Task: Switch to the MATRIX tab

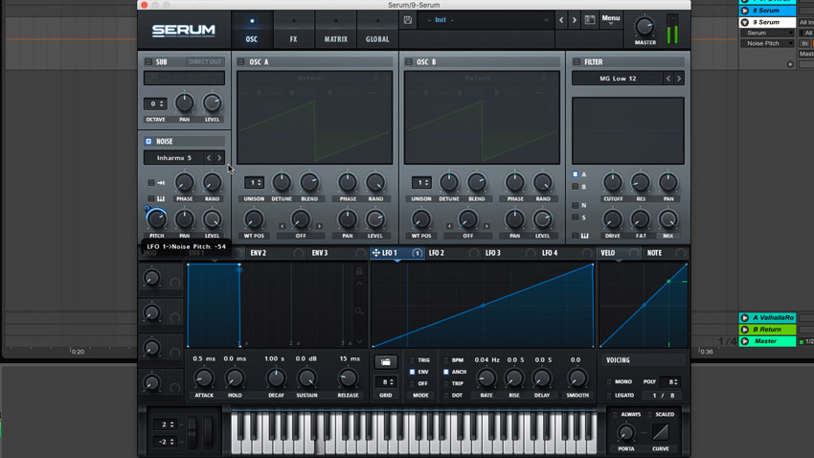Action: 336,30
